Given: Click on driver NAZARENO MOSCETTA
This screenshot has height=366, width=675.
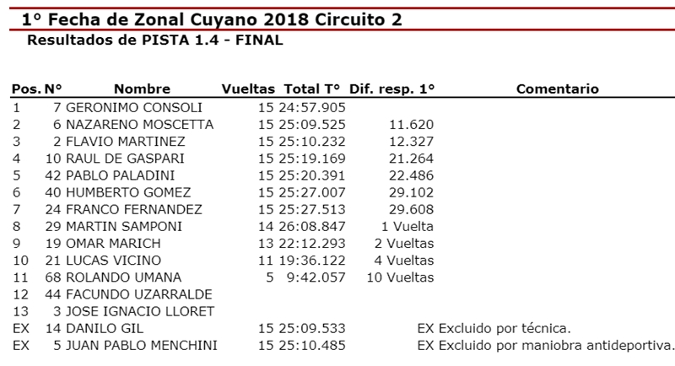Looking at the screenshot, I should 139,125.
